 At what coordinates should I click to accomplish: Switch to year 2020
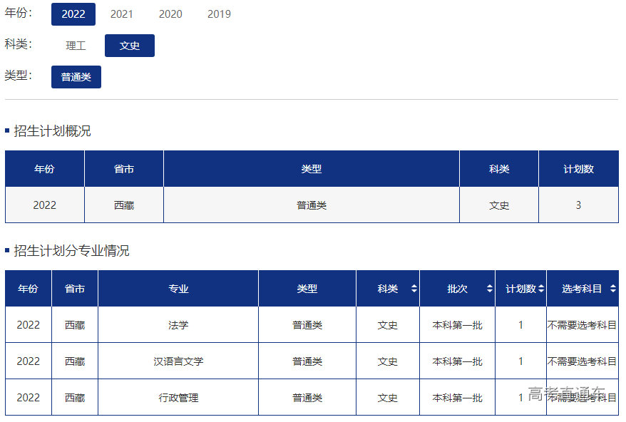click(170, 14)
